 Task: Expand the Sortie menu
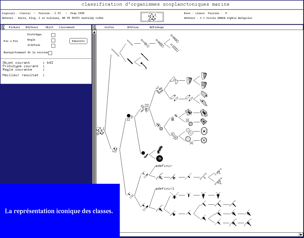[x=109, y=27]
